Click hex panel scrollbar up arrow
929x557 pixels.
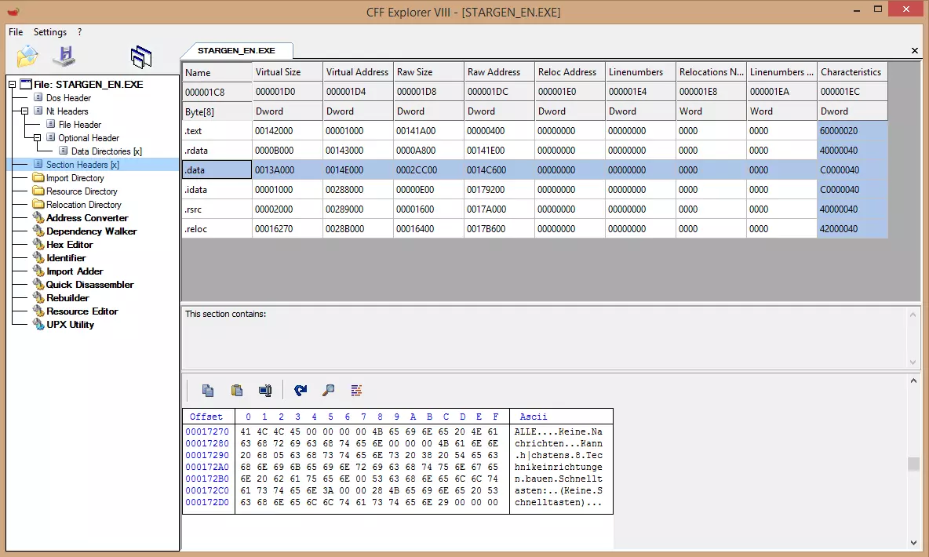coord(913,381)
